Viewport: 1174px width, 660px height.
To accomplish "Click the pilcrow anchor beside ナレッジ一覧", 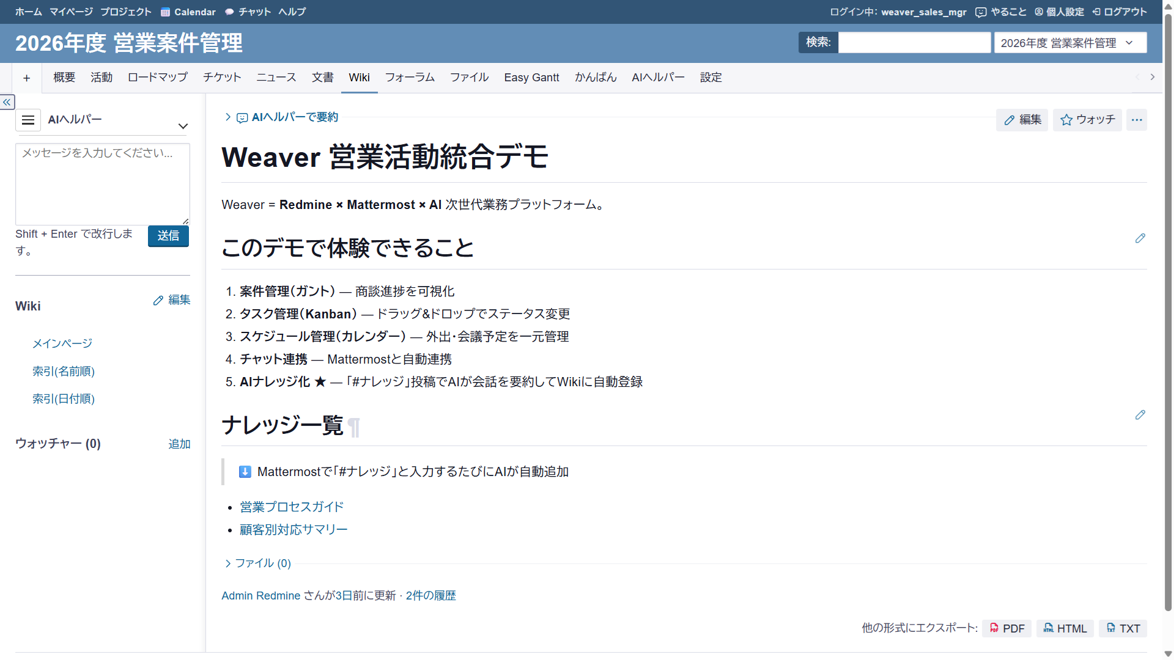I will 354,427.
